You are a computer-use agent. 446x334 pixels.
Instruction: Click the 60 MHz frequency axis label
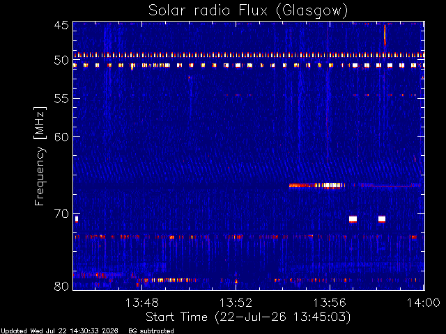(61, 137)
